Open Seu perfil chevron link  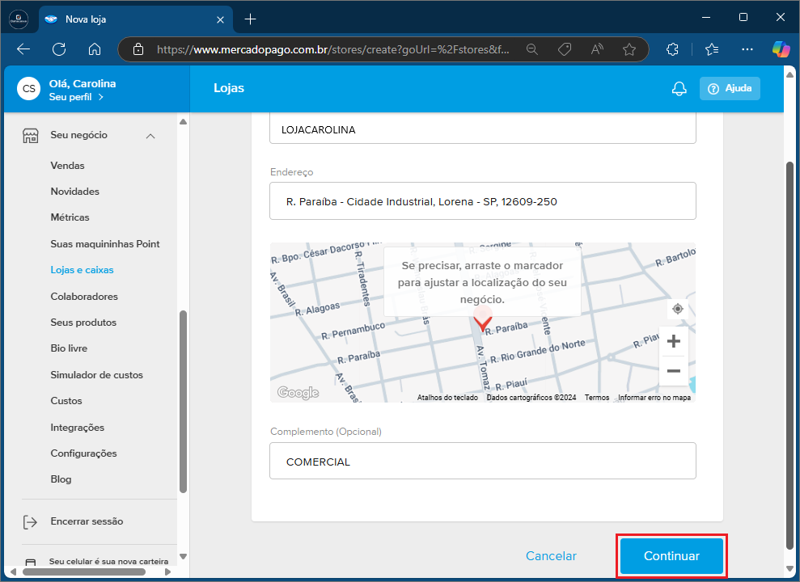point(76,97)
